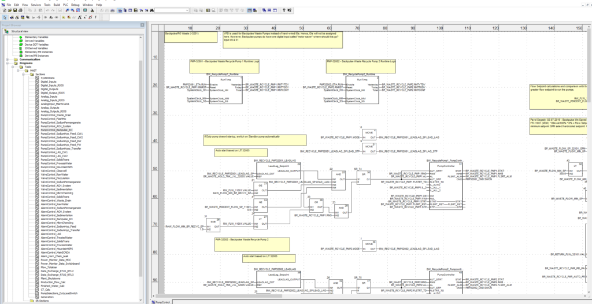Click the binoculars search icon
The width and height of the screenshot is (592, 304).
tap(152, 10)
